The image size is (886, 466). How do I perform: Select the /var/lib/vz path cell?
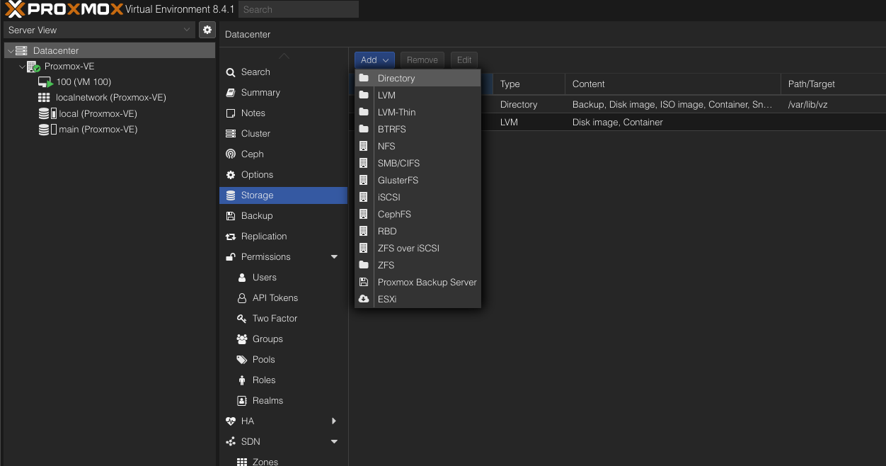pos(833,104)
